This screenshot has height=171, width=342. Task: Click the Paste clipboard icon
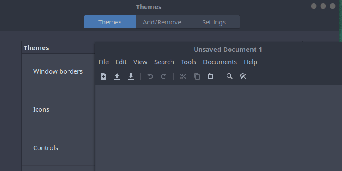pyautogui.click(x=210, y=77)
